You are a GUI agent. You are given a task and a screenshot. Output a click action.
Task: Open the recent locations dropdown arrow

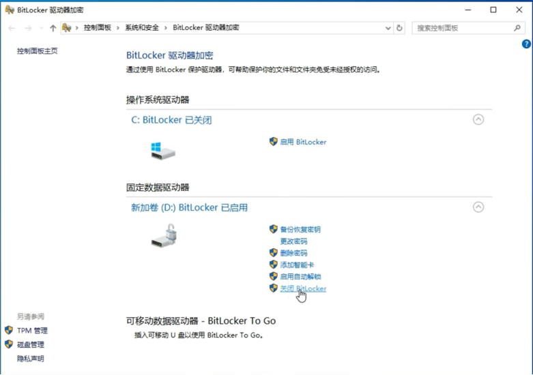41,28
